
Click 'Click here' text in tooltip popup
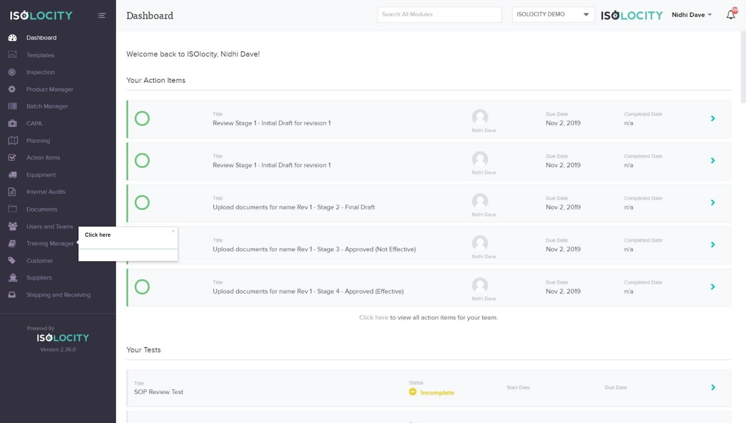tap(98, 235)
